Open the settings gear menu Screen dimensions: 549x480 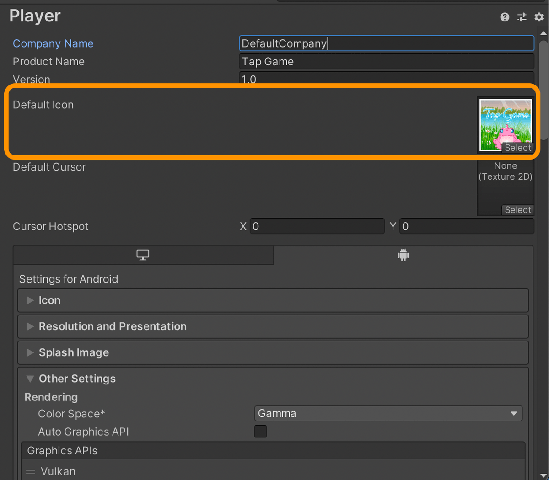coord(538,17)
